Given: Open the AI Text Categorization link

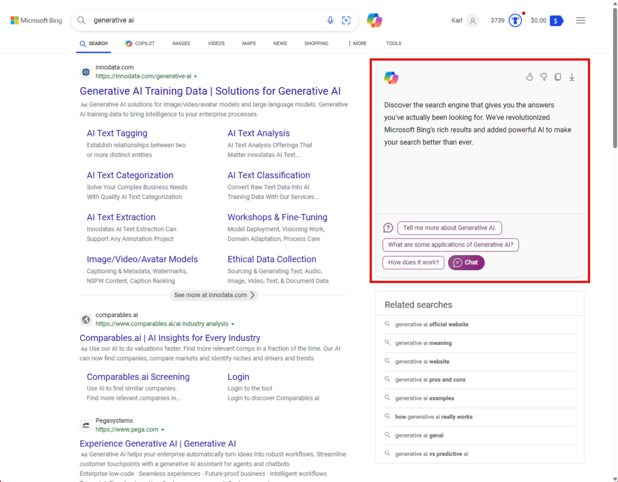Looking at the screenshot, I should point(130,175).
